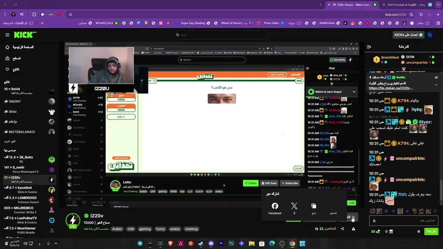This screenshot has height=249, width=443.
Task: Open S_nmlh Forza Motorsport 5 channel
Action: coord(29,169)
